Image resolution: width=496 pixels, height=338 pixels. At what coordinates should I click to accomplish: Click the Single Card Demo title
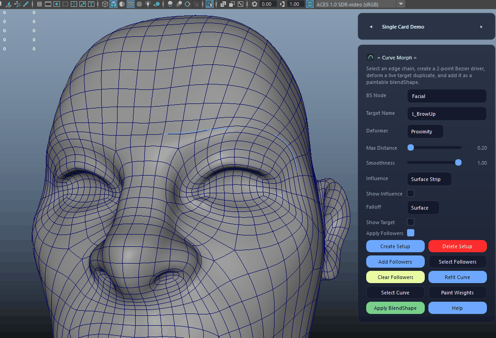[x=403, y=27]
